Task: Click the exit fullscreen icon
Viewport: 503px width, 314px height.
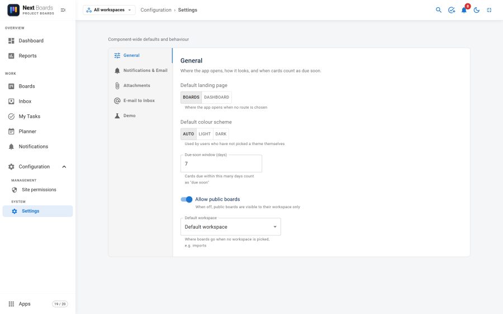Action: [489, 10]
